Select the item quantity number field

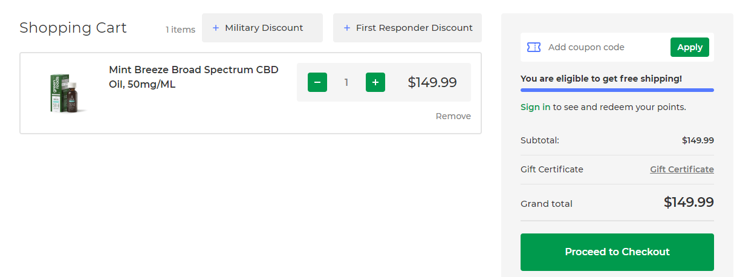pos(346,82)
